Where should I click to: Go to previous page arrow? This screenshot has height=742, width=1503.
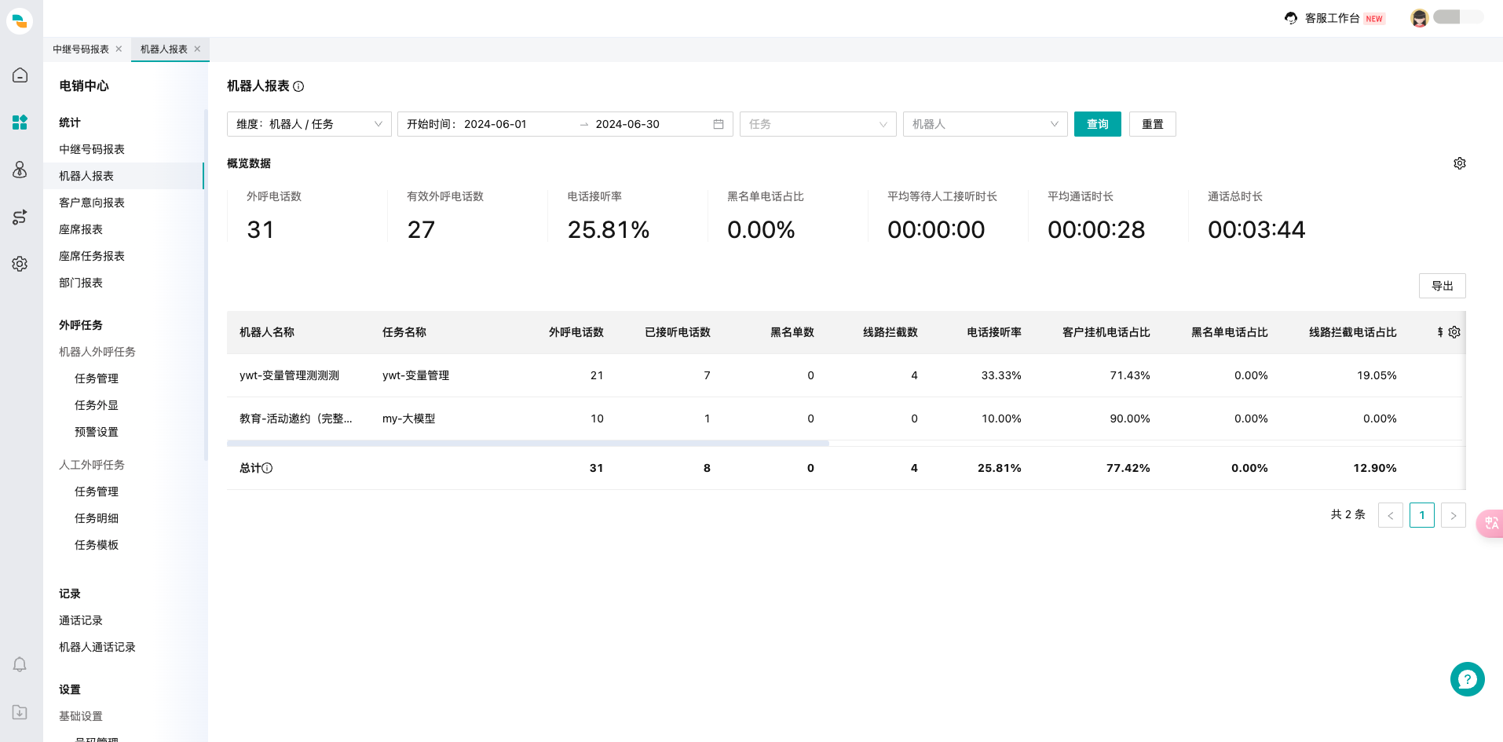pos(1391,515)
